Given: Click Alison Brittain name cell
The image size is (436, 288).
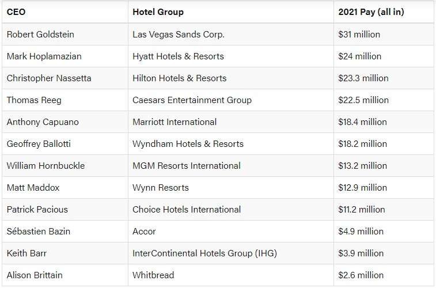Looking at the screenshot, I should click(65, 275).
